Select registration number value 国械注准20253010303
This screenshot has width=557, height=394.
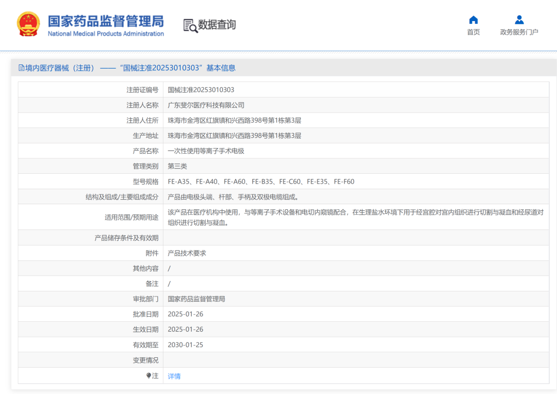tap(201, 90)
